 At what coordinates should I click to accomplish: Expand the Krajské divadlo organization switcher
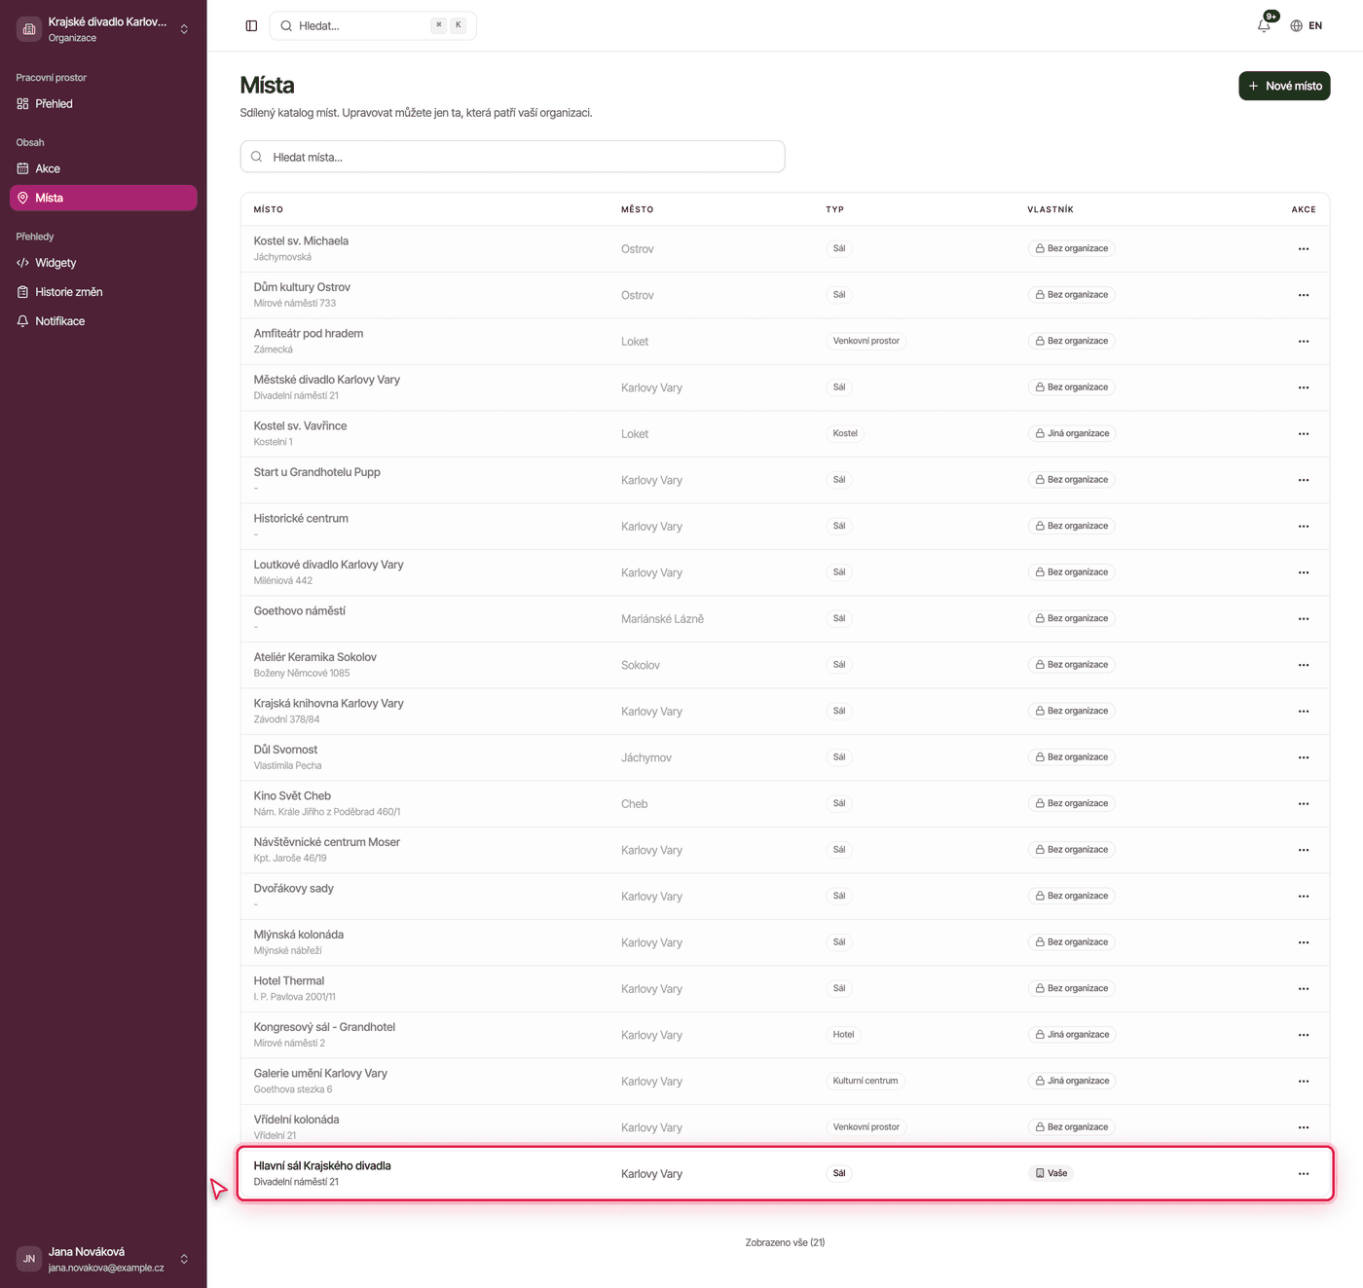[x=103, y=29]
